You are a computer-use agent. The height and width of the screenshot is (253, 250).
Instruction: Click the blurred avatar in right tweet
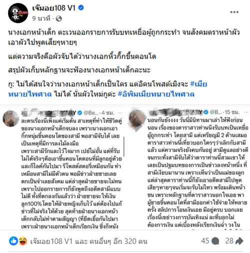click(137, 118)
